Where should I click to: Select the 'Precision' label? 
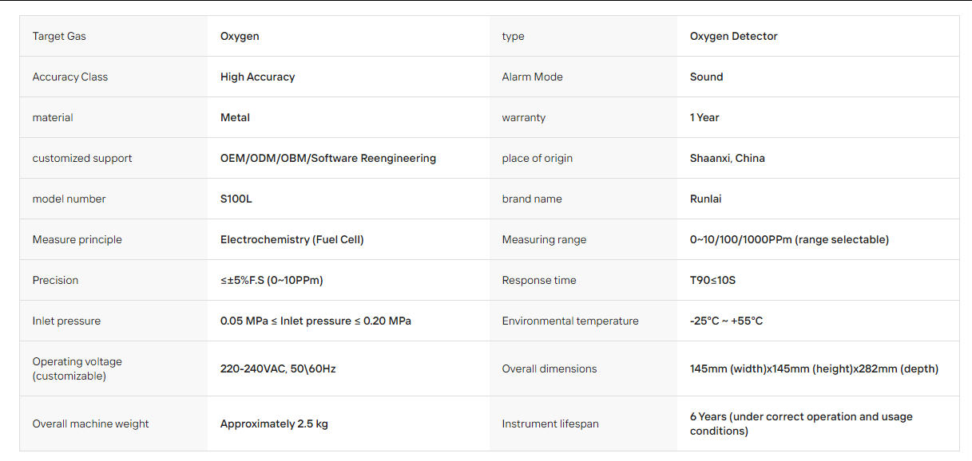tap(55, 280)
